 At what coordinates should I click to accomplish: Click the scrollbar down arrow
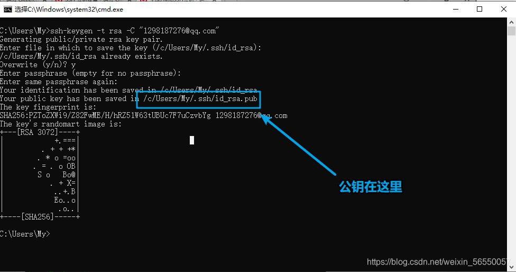pos(511,267)
